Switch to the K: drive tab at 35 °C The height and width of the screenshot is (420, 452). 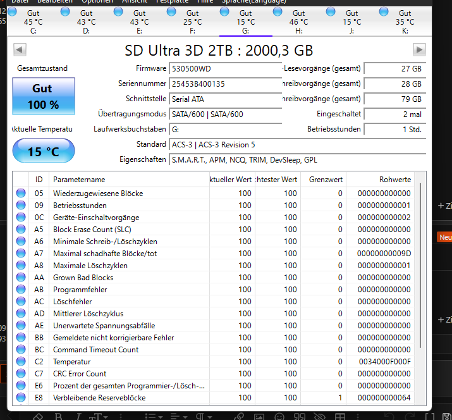tap(405, 22)
